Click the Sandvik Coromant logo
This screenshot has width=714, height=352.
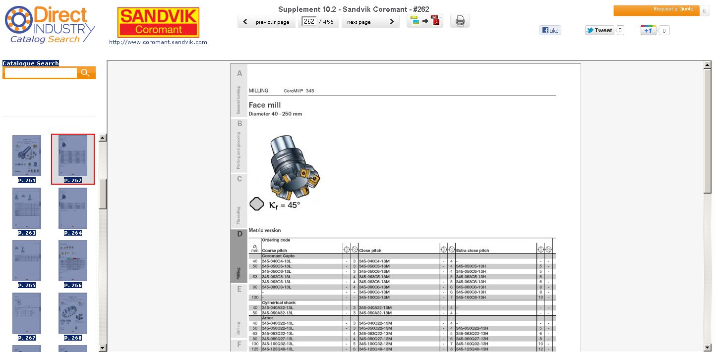pyautogui.click(x=158, y=22)
